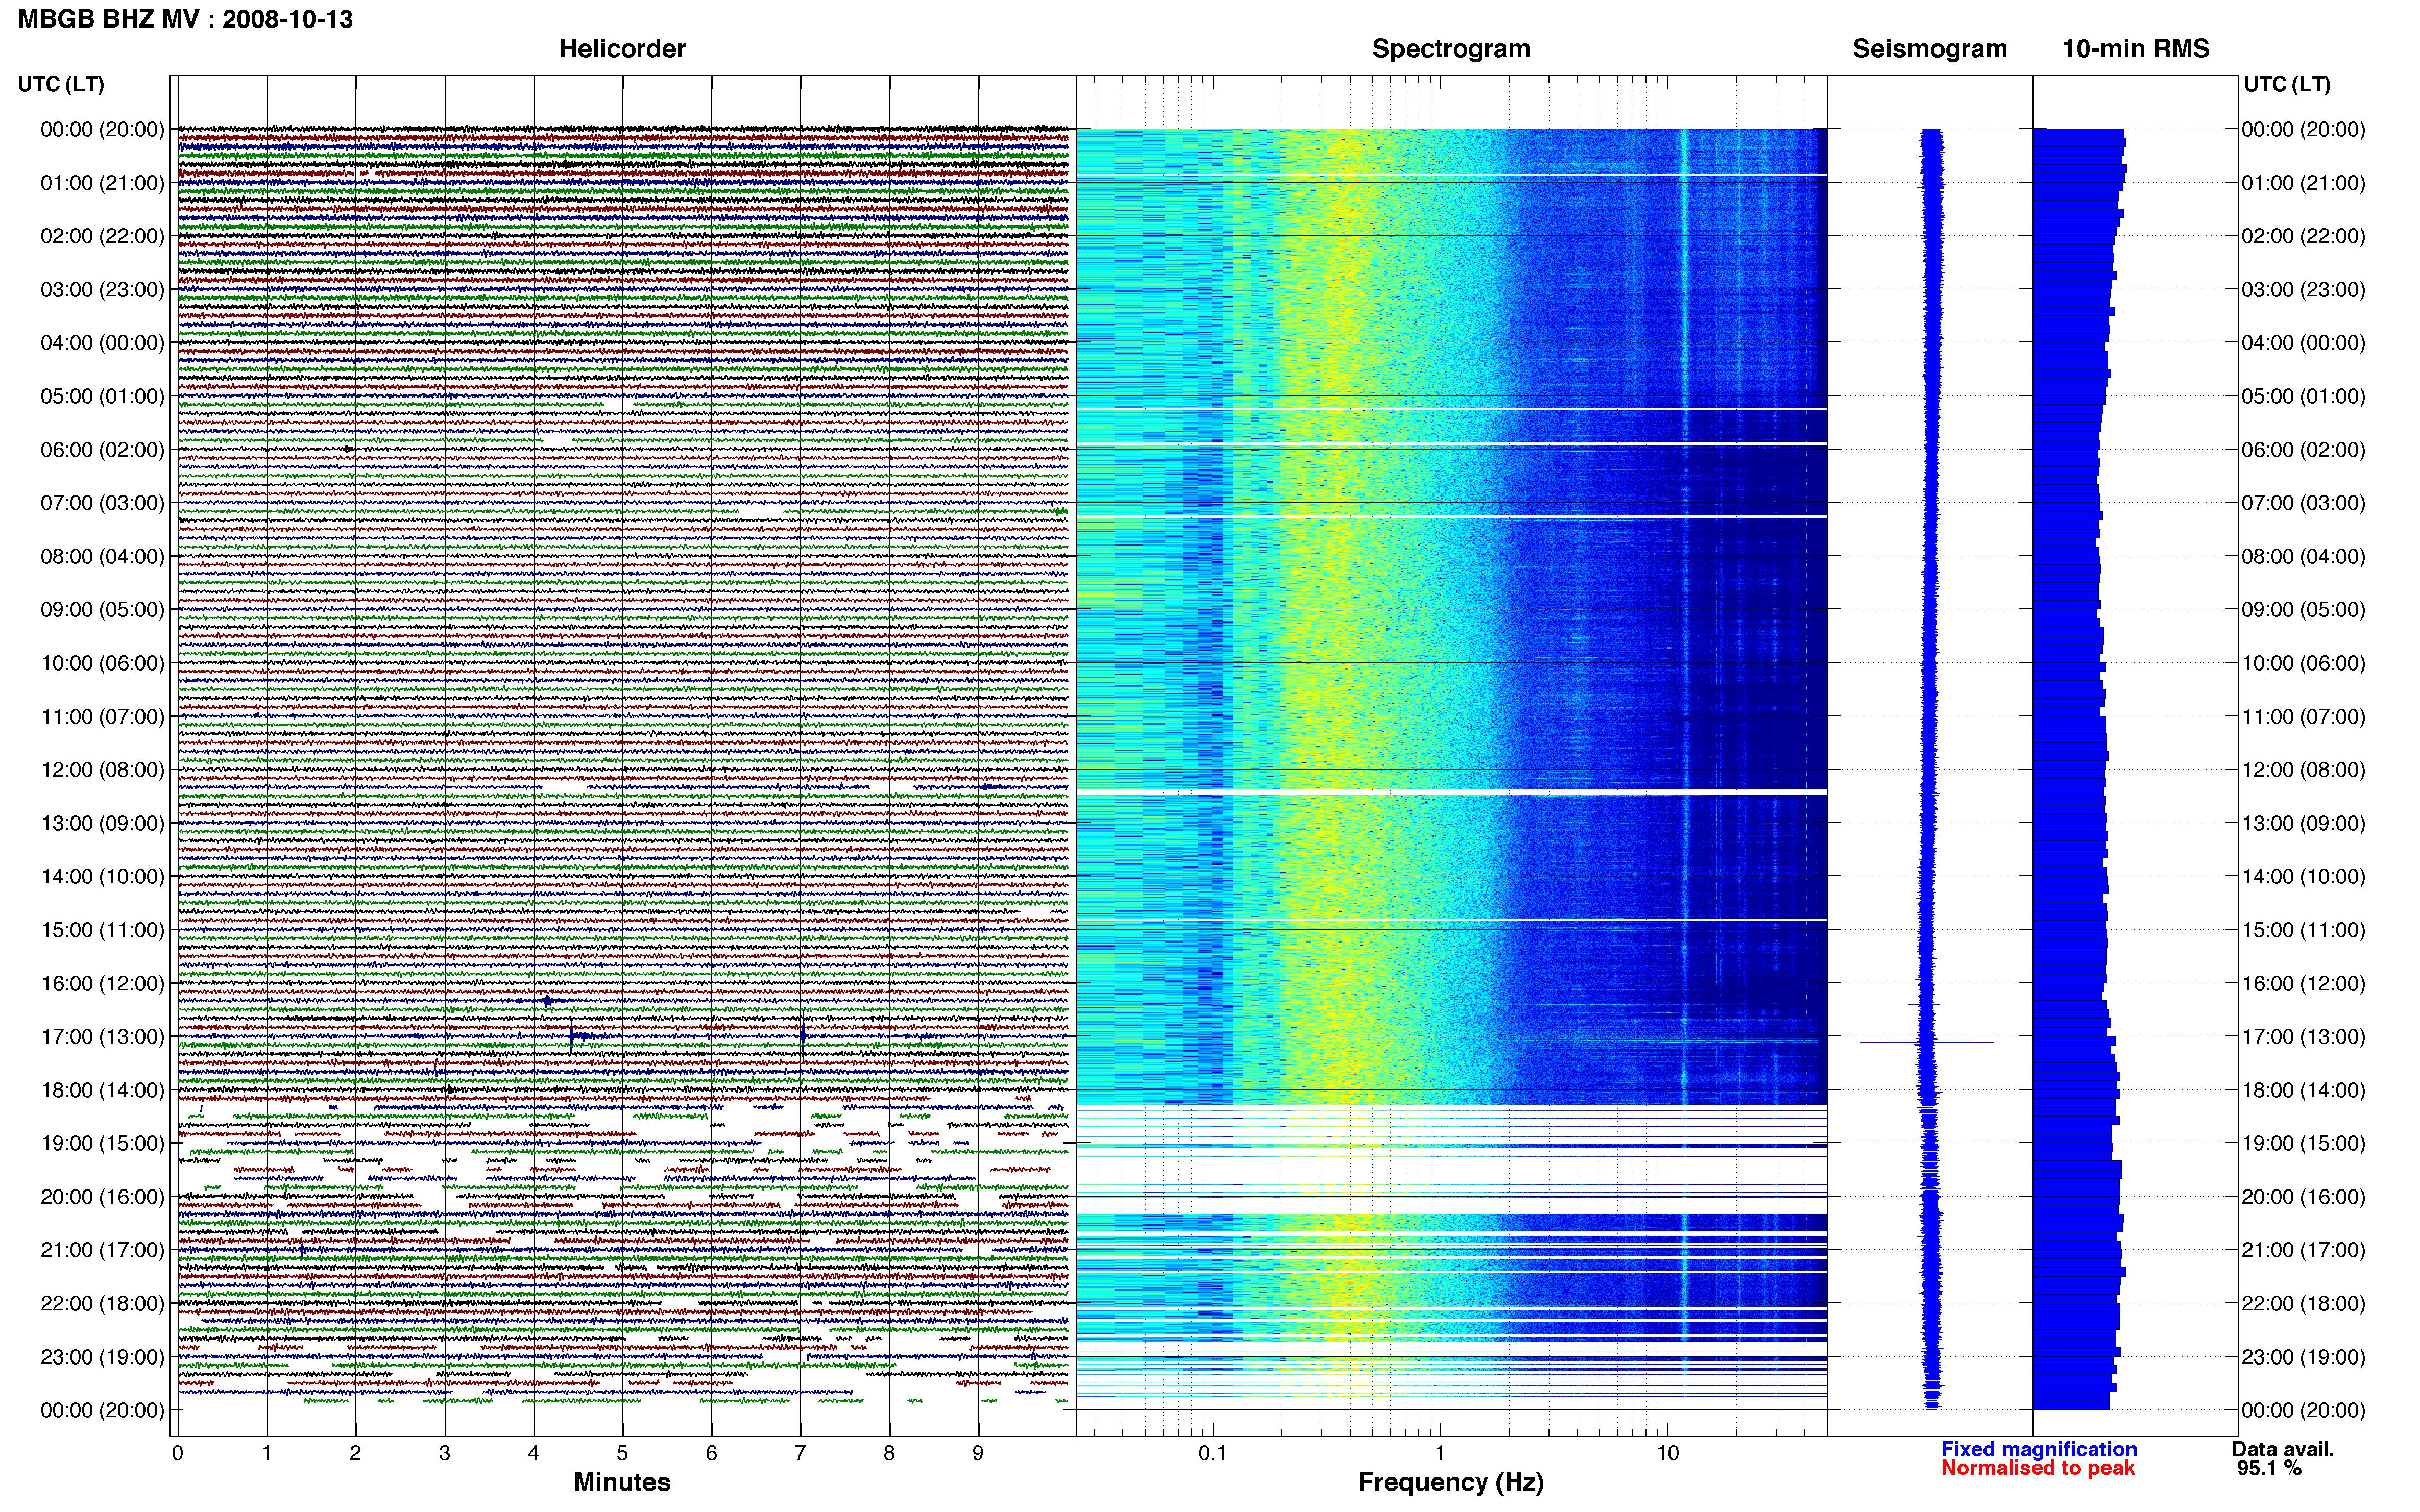Click the left 03:00 (23:00) time label

102,289
